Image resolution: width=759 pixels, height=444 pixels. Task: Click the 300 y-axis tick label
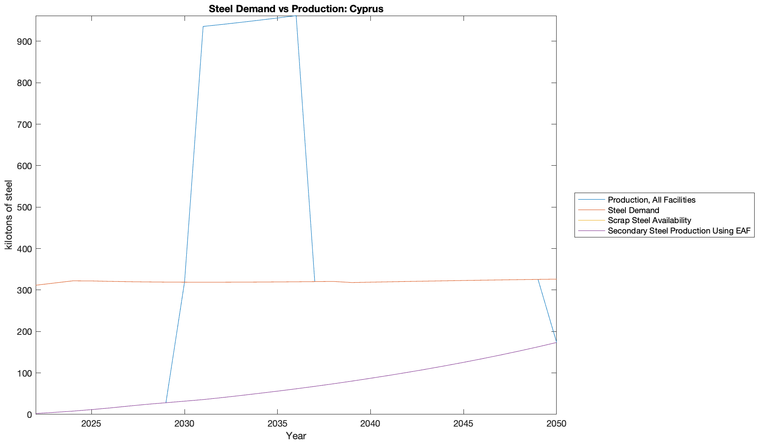(24, 290)
